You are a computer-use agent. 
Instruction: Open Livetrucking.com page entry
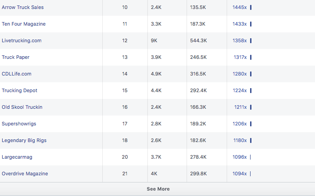(x=22, y=40)
